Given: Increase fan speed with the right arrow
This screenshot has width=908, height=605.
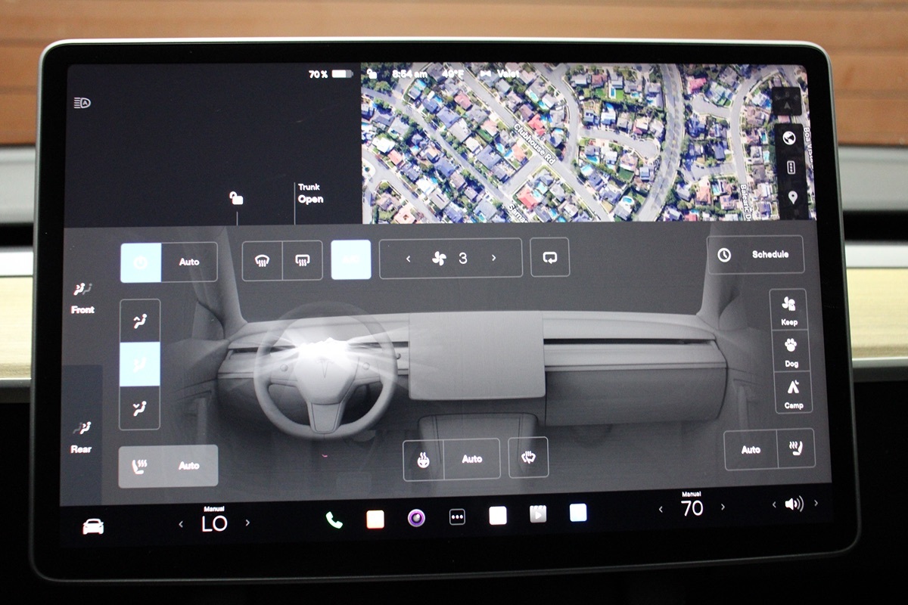Looking at the screenshot, I should pyautogui.click(x=494, y=258).
